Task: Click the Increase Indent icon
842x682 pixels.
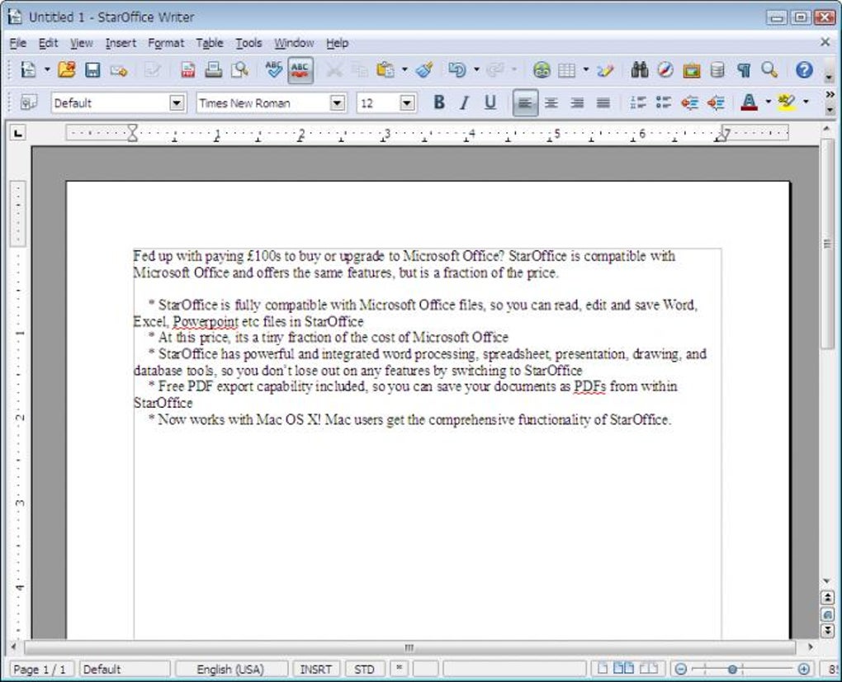Action: (716, 102)
